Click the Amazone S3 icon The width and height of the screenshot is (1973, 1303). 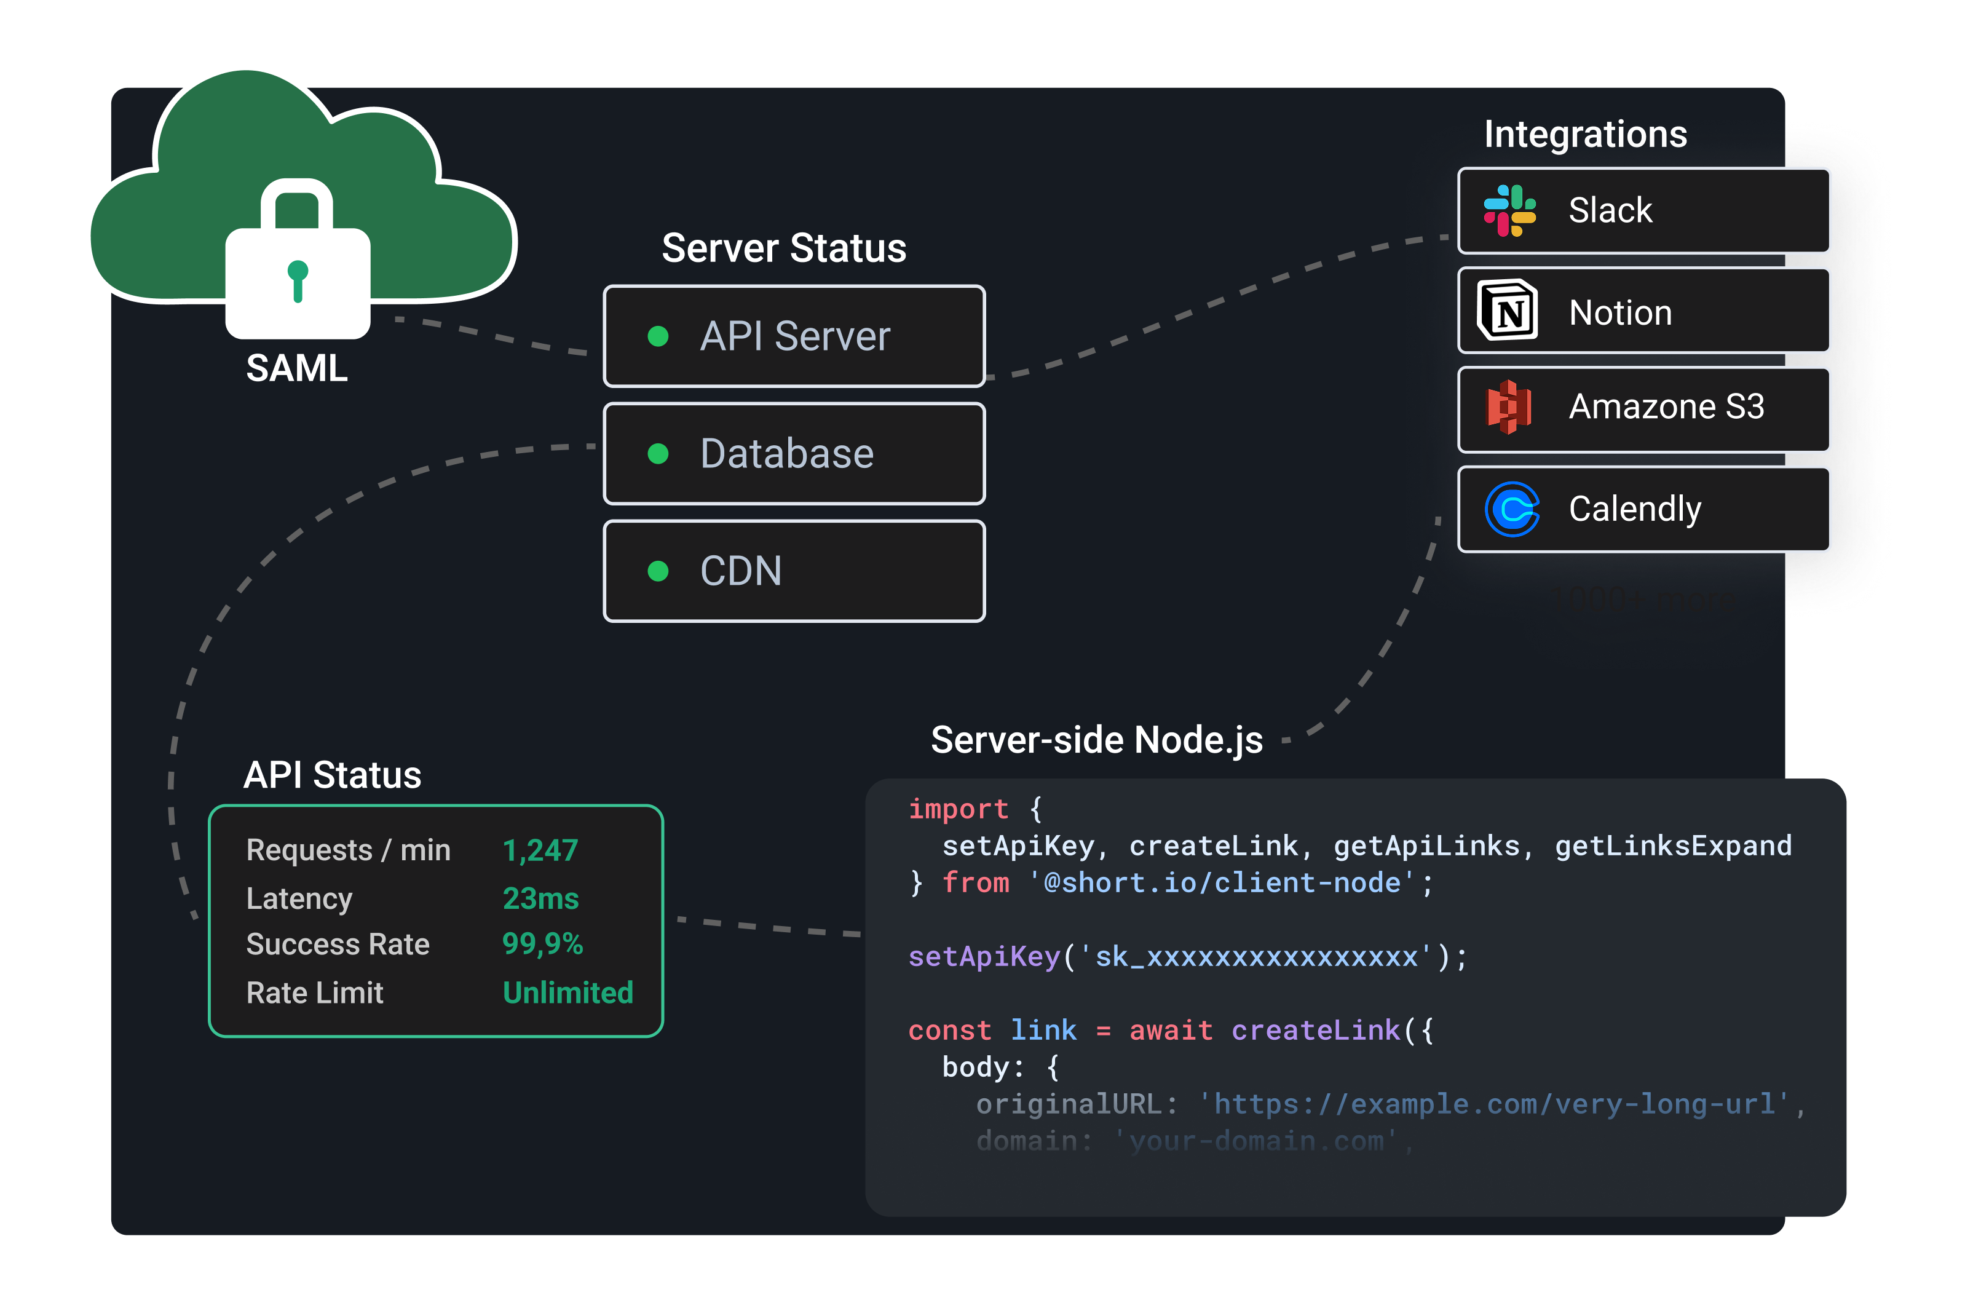(x=1510, y=409)
